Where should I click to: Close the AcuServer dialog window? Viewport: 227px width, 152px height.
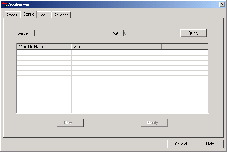(222, 4)
